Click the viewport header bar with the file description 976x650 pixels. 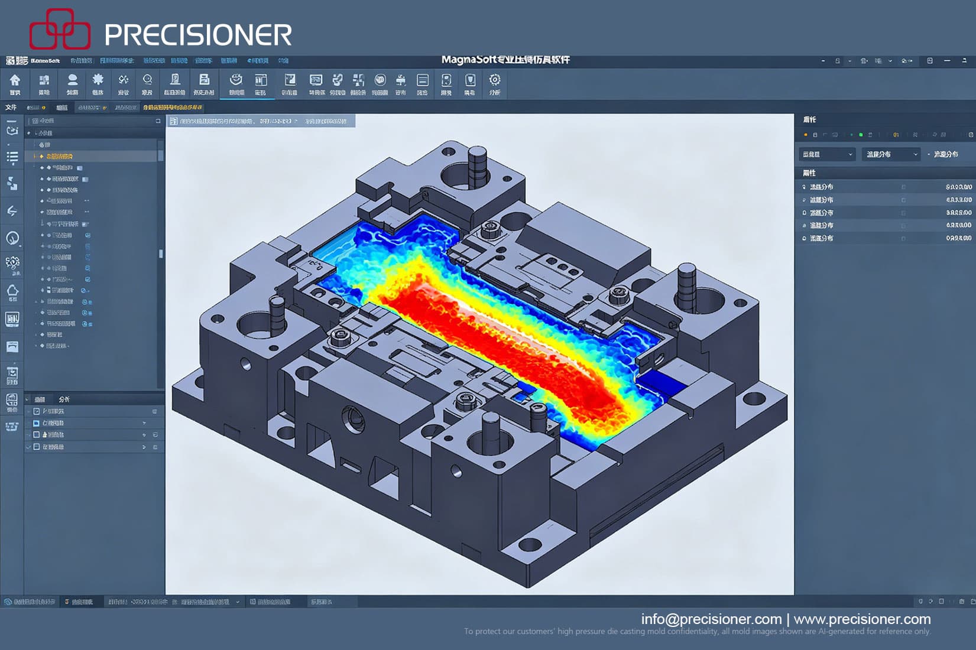tap(261, 121)
